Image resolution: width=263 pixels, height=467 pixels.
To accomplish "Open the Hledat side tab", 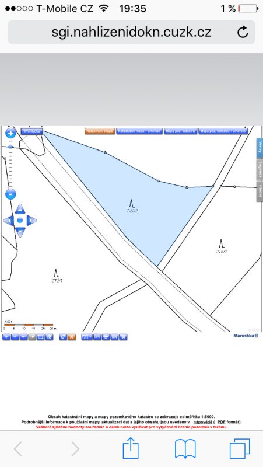I will [x=260, y=191].
